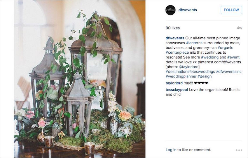Image resolution: width=248 pixels, height=158 pixels.
Task: Open the #weddingplanner hashtag
Action: pos(181,76)
